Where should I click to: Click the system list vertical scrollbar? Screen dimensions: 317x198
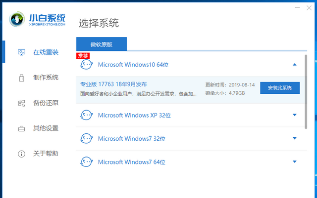coord(306,92)
